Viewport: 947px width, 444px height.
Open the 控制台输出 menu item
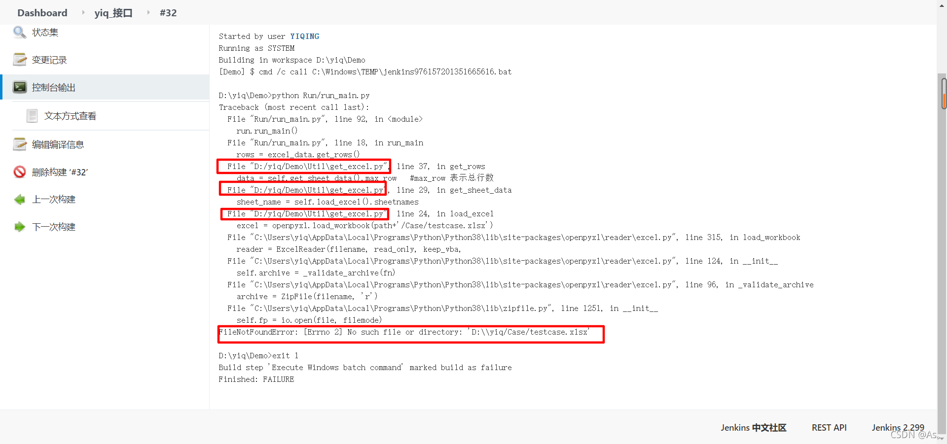point(54,87)
